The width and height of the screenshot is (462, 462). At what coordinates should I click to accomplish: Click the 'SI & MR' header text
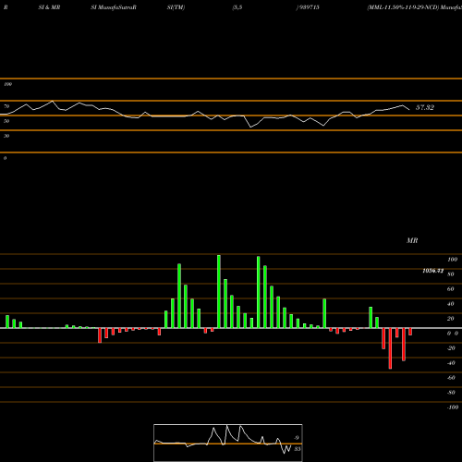click(x=49, y=7)
